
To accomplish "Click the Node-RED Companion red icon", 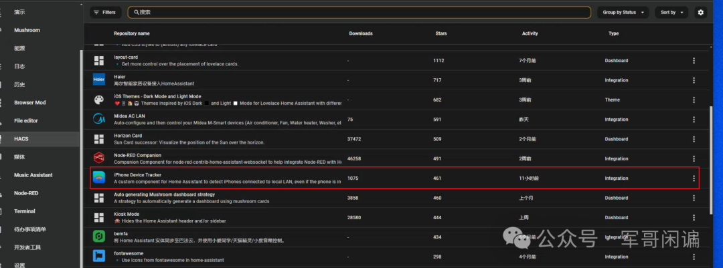I will click(99, 158).
